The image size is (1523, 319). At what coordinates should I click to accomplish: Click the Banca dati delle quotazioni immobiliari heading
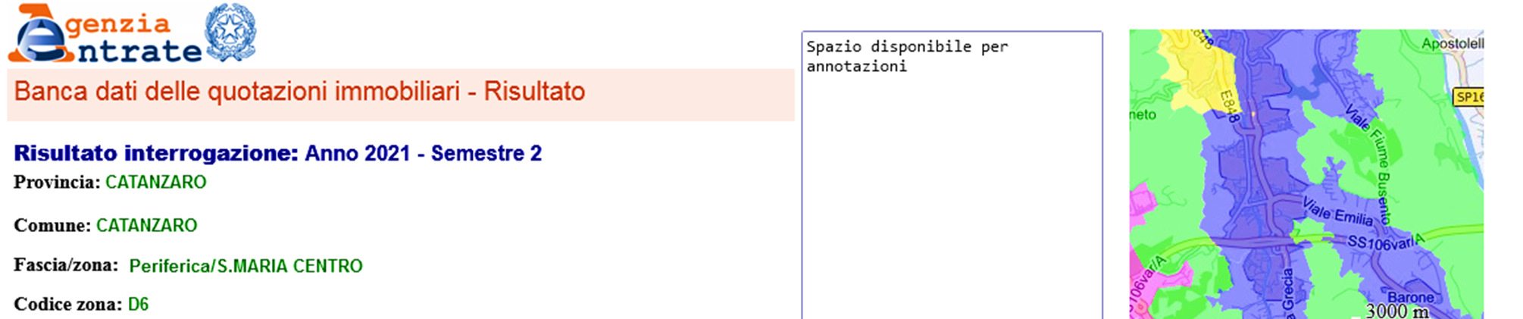click(299, 92)
